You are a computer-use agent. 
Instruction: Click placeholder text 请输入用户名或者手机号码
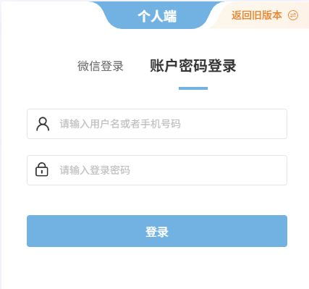120,124
